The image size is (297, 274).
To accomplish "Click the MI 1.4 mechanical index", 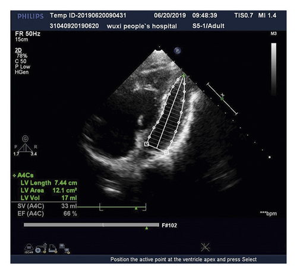I will click(x=267, y=15).
